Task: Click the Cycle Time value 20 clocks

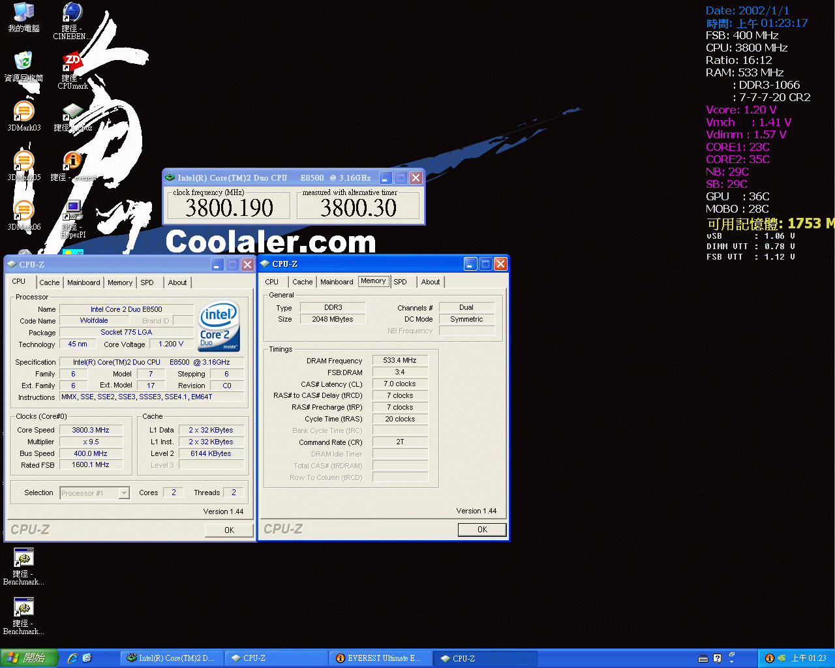Action: click(x=400, y=419)
